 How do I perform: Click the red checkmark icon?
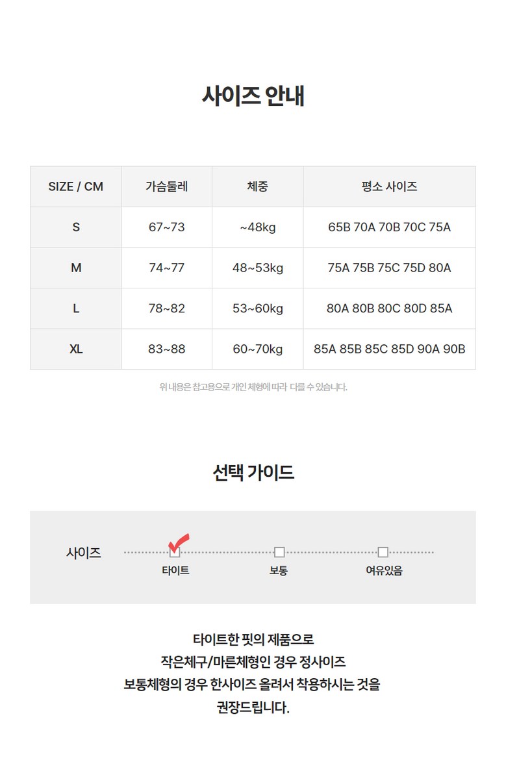point(179,541)
